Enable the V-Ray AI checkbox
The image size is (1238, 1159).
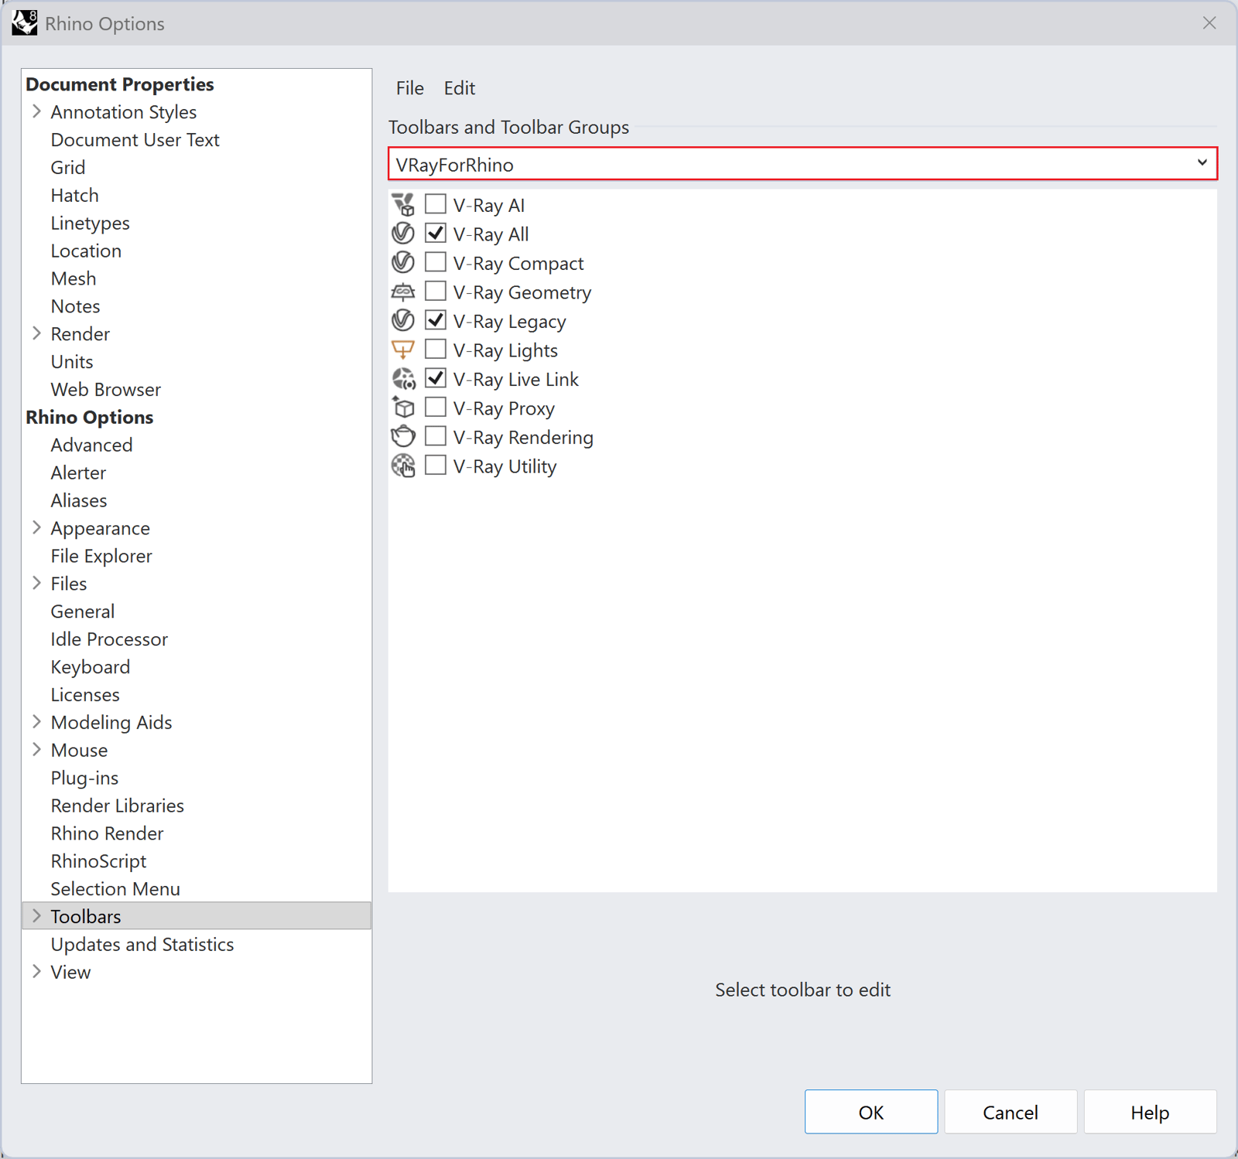click(436, 204)
